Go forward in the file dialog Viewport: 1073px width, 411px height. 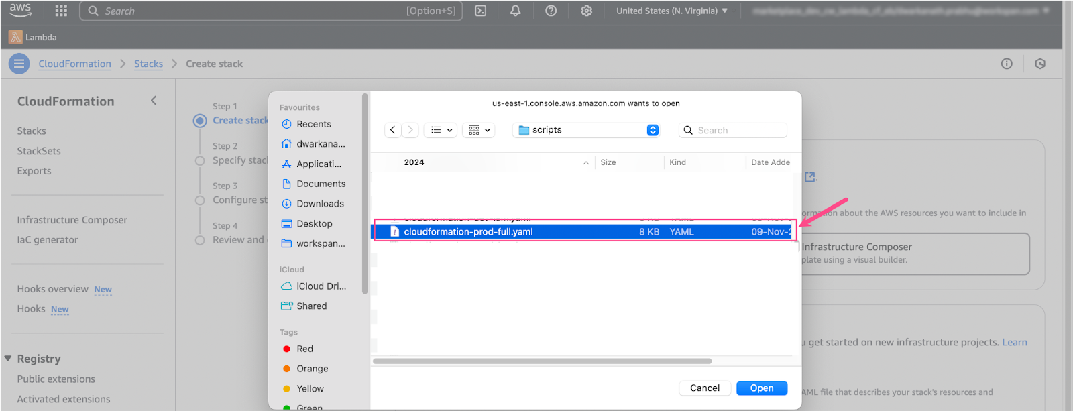[410, 130]
